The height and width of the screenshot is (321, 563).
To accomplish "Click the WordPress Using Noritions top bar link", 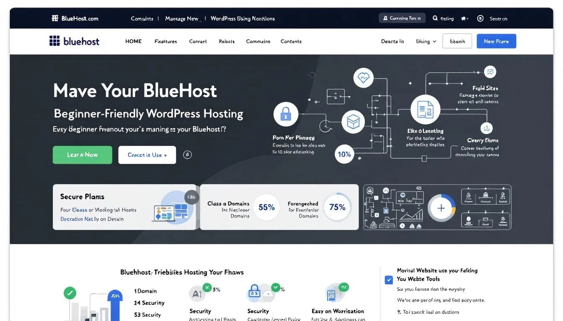I will coord(243,18).
